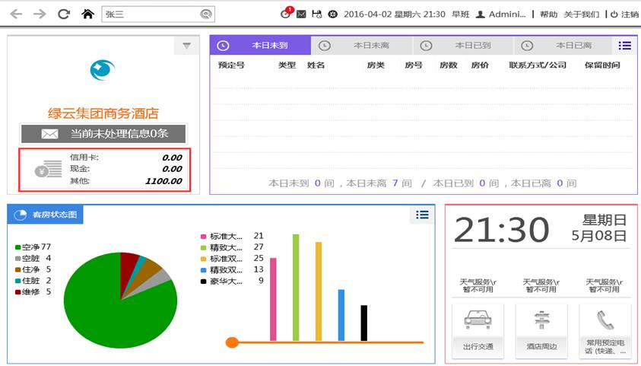Open the home page icon

pos(87,14)
